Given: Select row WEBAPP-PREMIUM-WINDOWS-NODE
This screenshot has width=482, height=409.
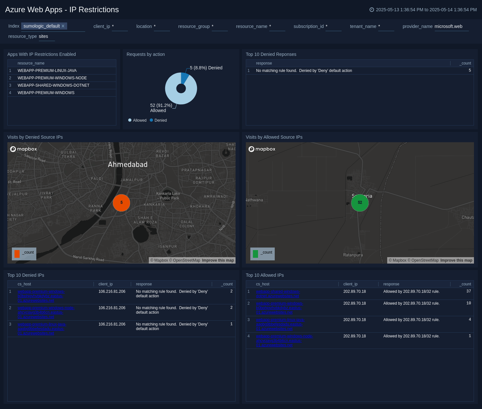Looking at the screenshot, I should pyautogui.click(x=62, y=78).
